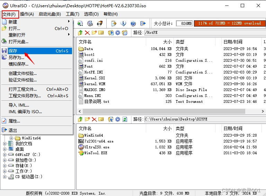
Task: Open the 新建 submenu arrow
Action: [69, 21]
